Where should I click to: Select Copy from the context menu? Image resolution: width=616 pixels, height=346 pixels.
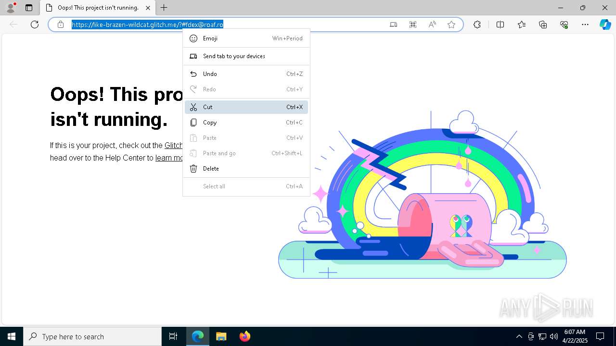tap(246, 123)
